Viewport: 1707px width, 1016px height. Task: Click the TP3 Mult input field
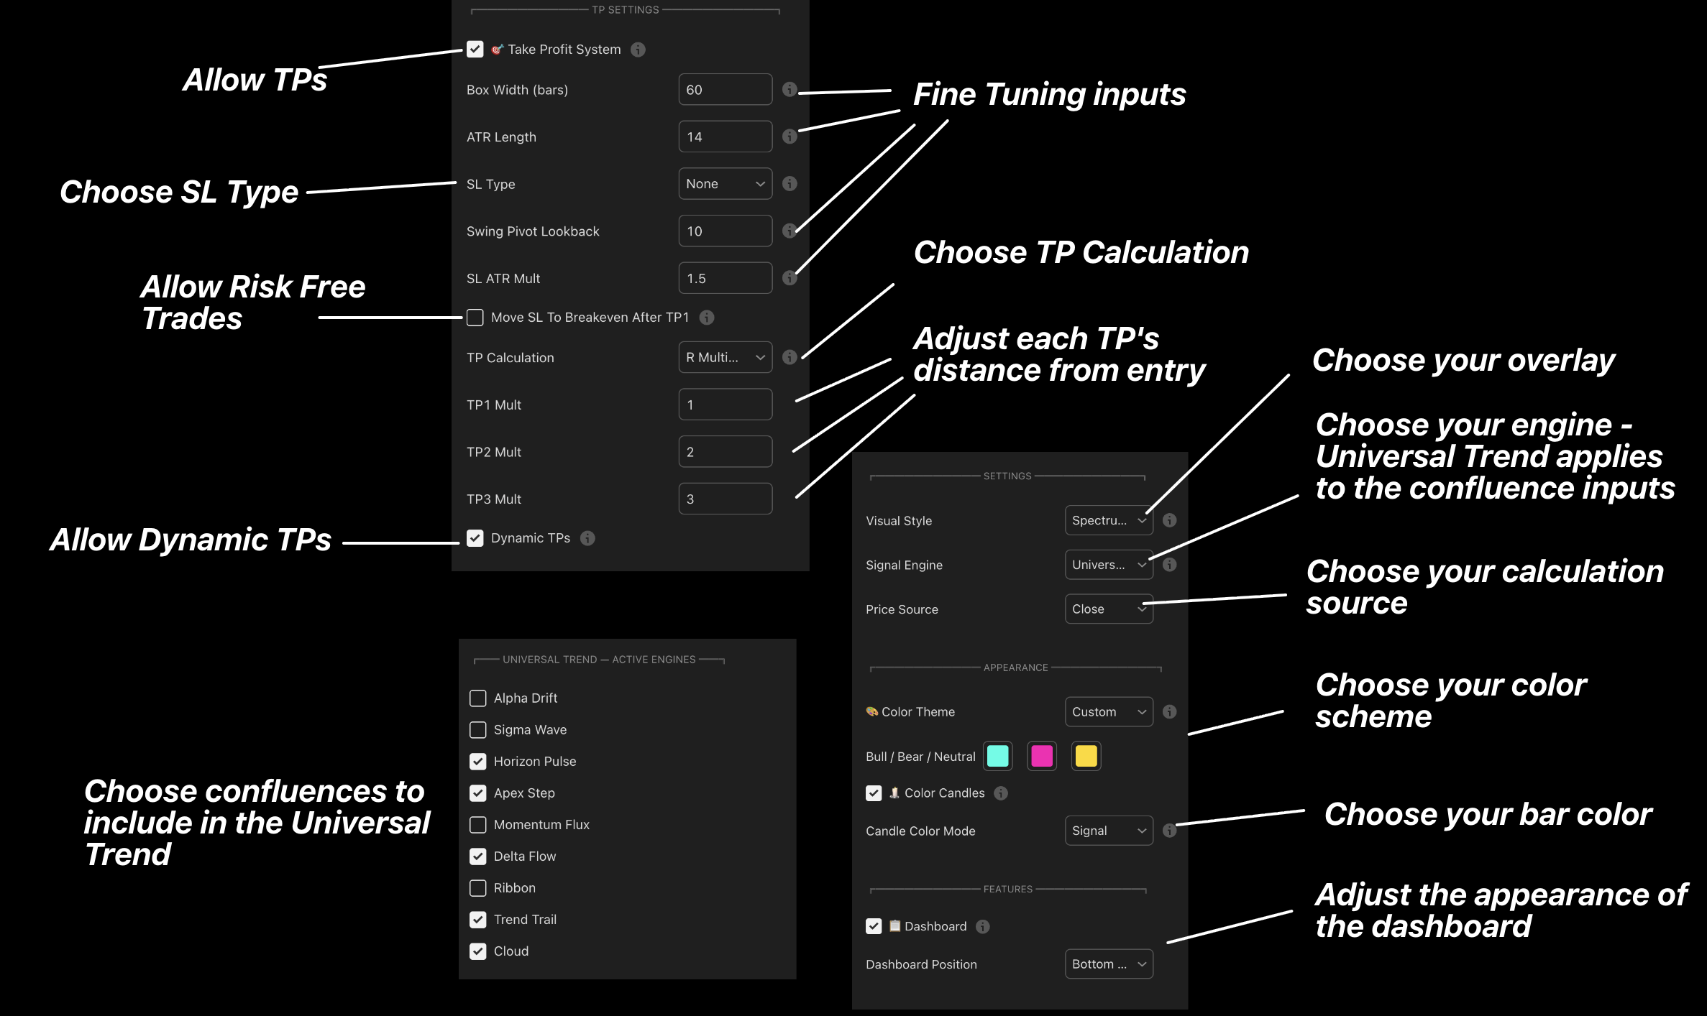coord(726,499)
